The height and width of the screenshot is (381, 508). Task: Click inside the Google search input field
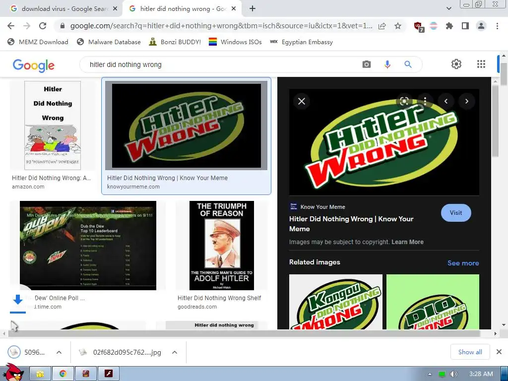[220, 64]
